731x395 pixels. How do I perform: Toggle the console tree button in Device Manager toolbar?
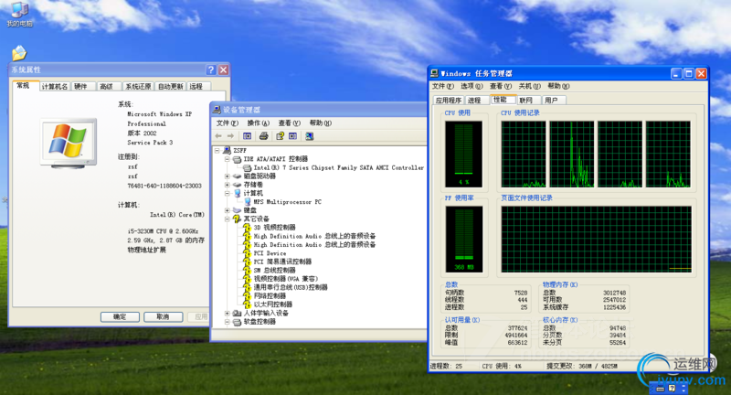pos(247,135)
